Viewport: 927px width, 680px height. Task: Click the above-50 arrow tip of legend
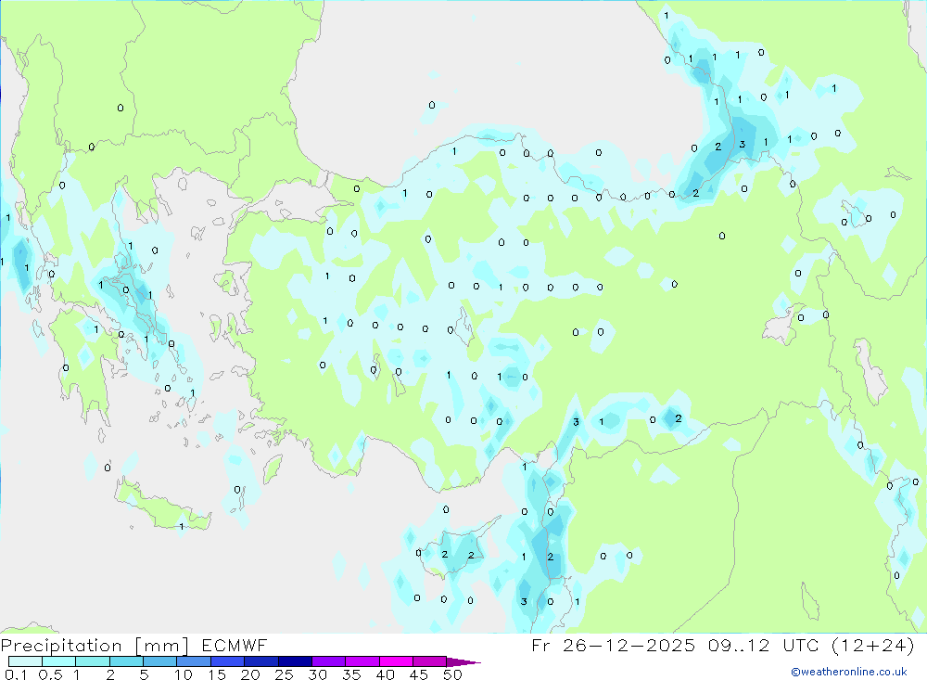click(463, 661)
